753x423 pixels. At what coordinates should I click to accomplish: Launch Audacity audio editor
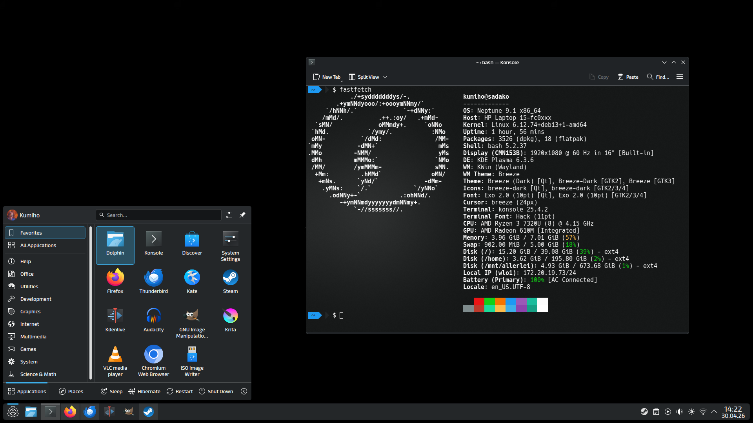[x=153, y=322]
